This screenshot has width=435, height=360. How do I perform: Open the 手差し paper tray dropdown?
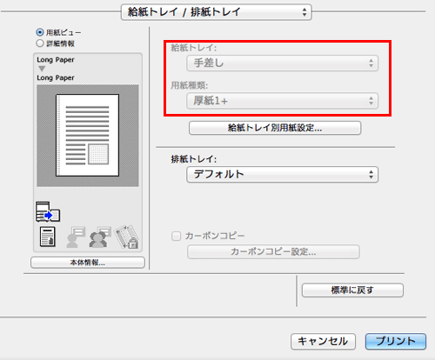click(x=282, y=63)
